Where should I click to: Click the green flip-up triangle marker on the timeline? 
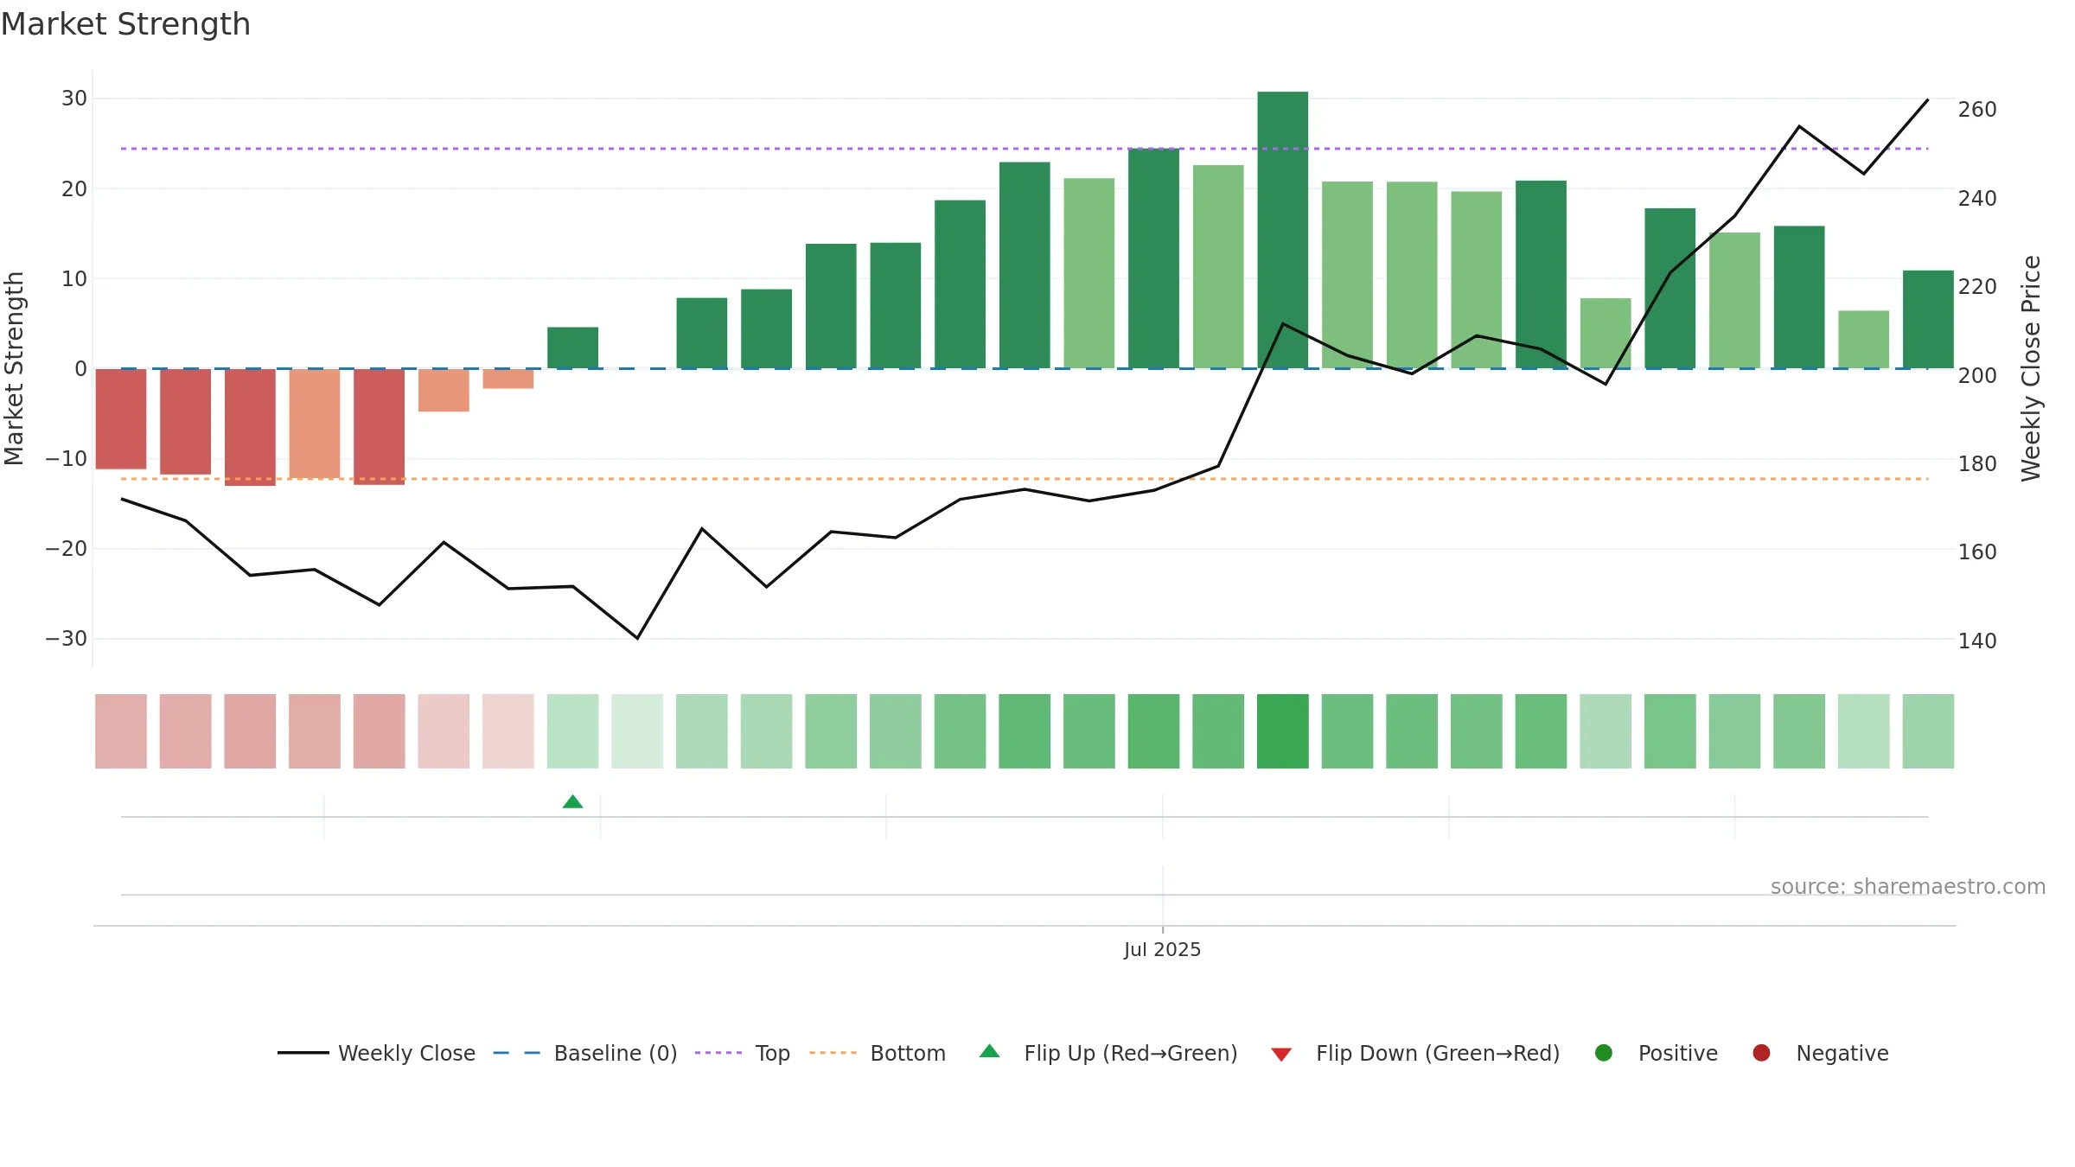[572, 801]
